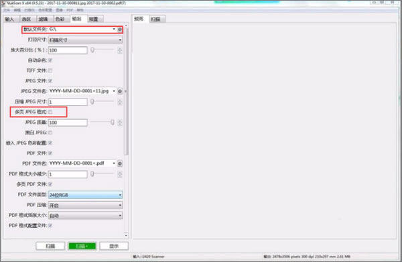Open the PDF paper size 自动 dropdown
402x262 pixels.
click(x=85, y=216)
